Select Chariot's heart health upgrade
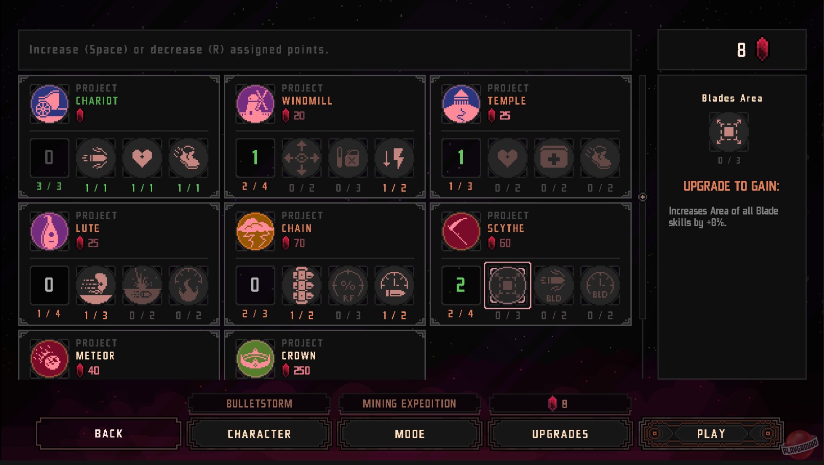The image size is (824, 465). point(142,158)
